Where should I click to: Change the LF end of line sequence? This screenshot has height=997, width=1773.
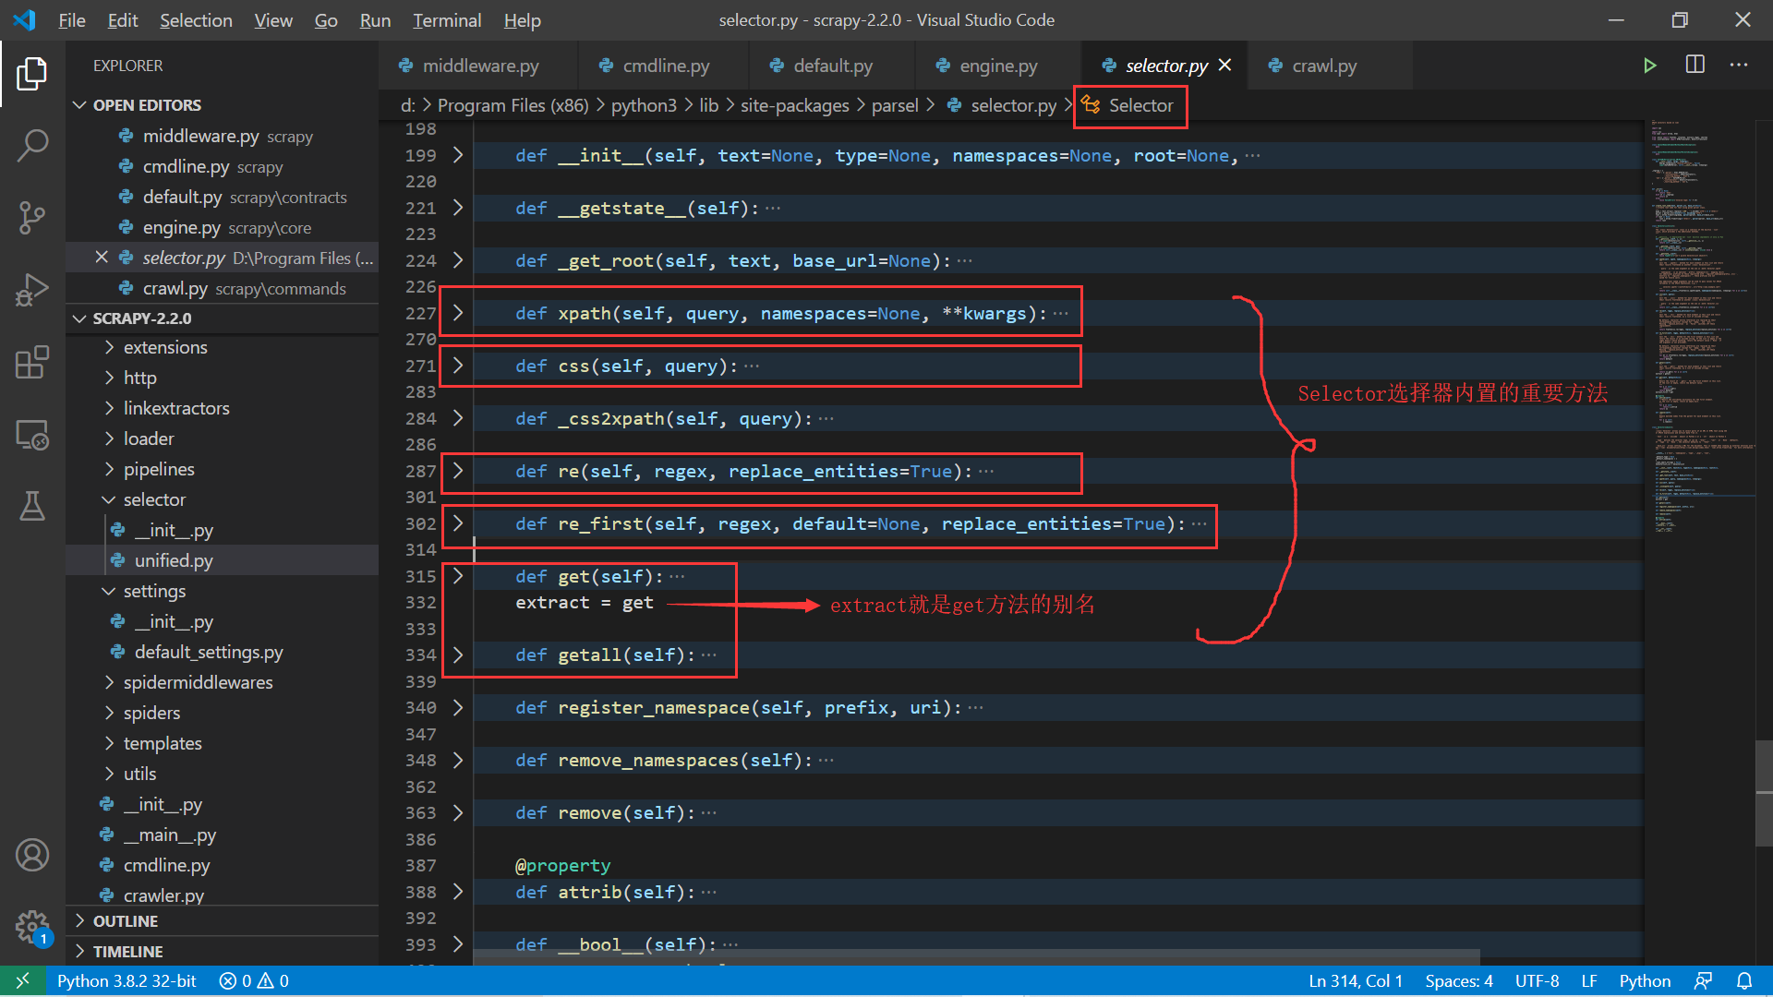pyautogui.click(x=1588, y=980)
